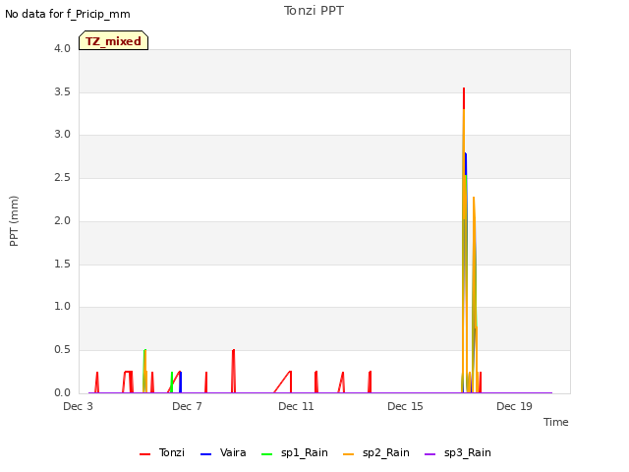
Task: Click the 0.5 y-axis tick label
Action: 62,350
